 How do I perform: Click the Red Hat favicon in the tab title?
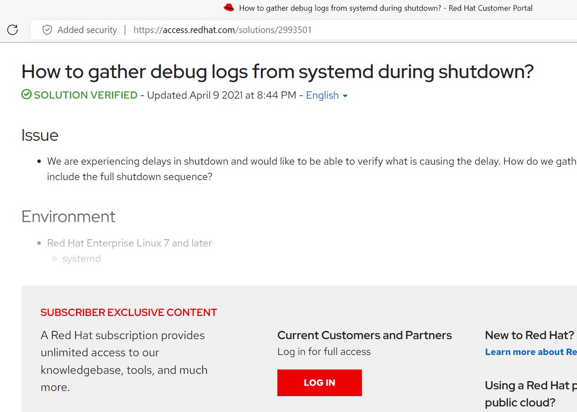[229, 8]
